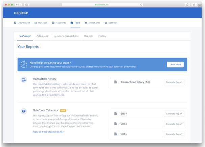Click the 'Transaction History (All)' label
Viewport: 205px width, 147px height.
pyautogui.click(x=135, y=82)
